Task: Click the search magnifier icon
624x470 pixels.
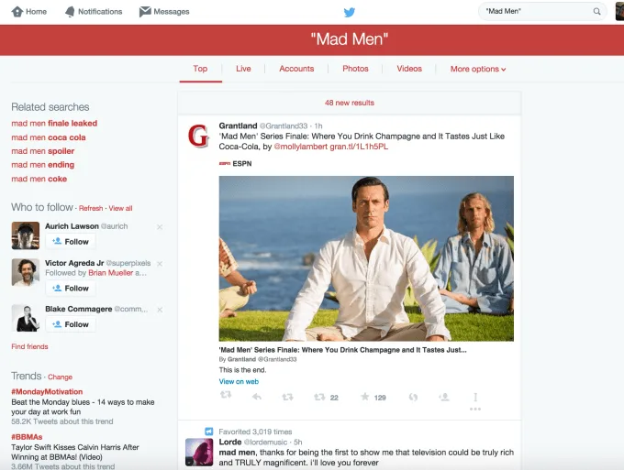Action: (596, 12)
